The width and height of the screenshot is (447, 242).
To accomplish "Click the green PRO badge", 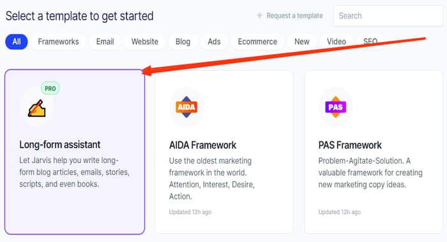I will click(x=50, y=89).
